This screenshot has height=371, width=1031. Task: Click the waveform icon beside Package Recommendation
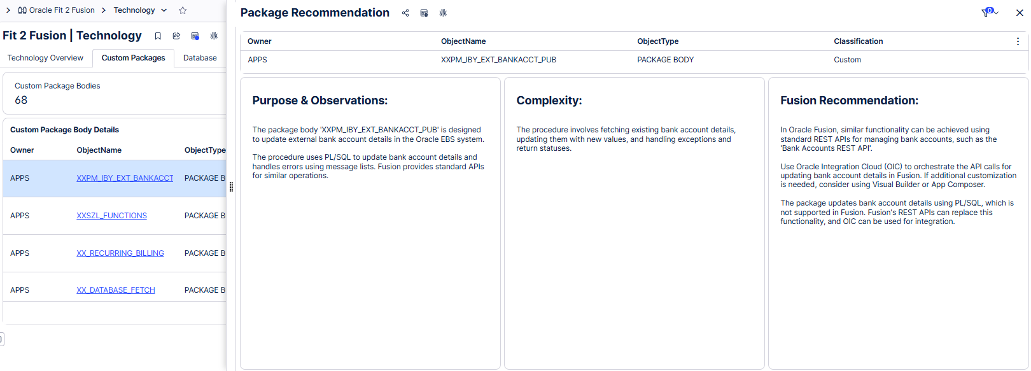click(x=443, y=13)
